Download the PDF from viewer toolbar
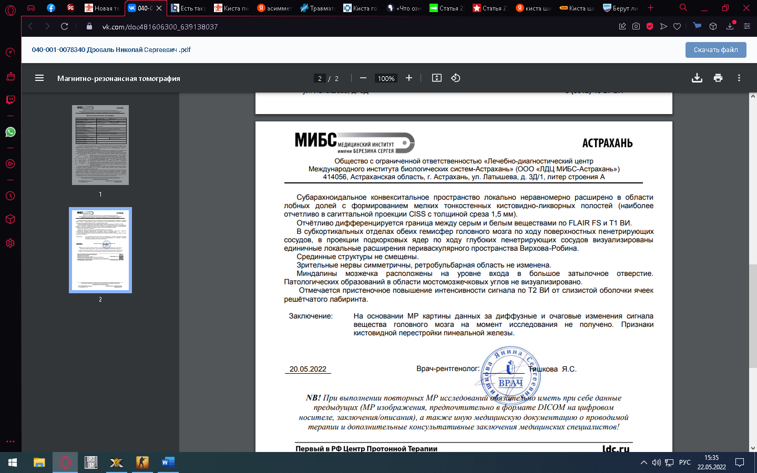This screenshot has height=473, width=757. [697, 78]
